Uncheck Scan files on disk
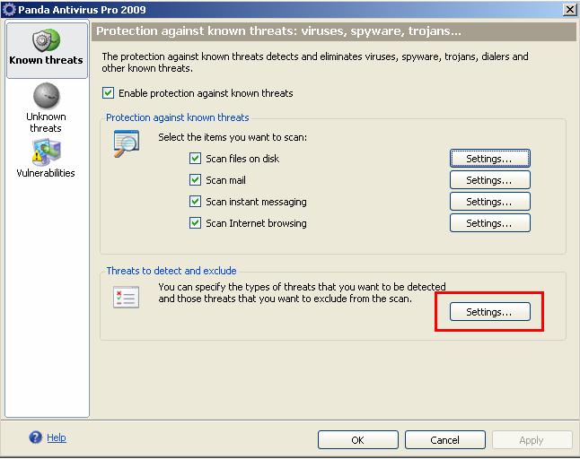 click(x=195, y=159)
